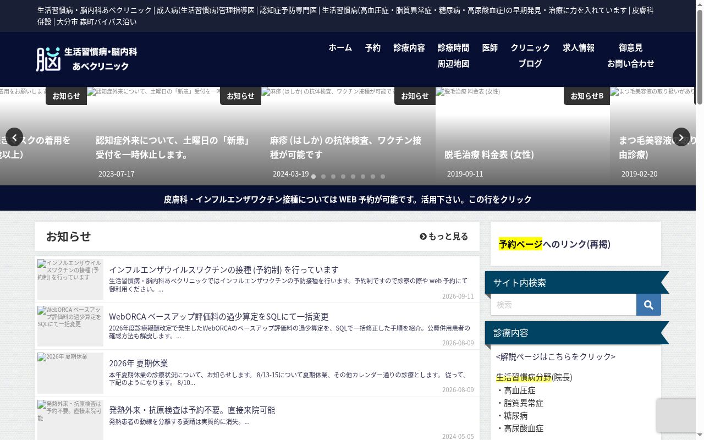Open the 周辺地図 menu item
Image resolution: width=704 pixels, height=440 pixels.
(454, 64)
